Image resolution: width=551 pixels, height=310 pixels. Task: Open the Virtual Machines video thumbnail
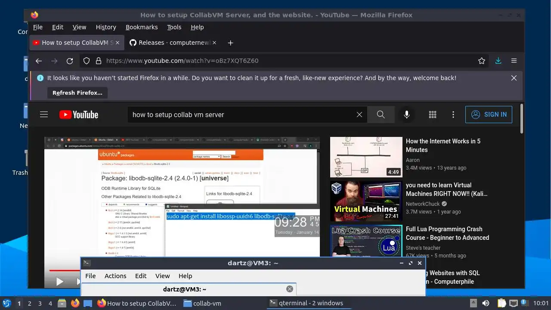366,201
